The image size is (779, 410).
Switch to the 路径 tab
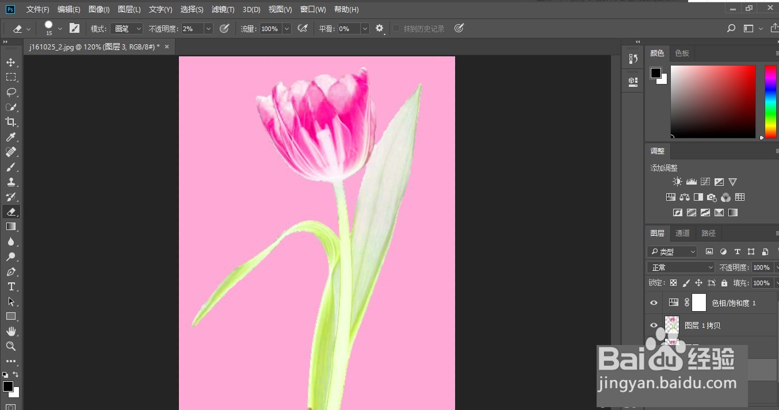click(x=708, y=233)
